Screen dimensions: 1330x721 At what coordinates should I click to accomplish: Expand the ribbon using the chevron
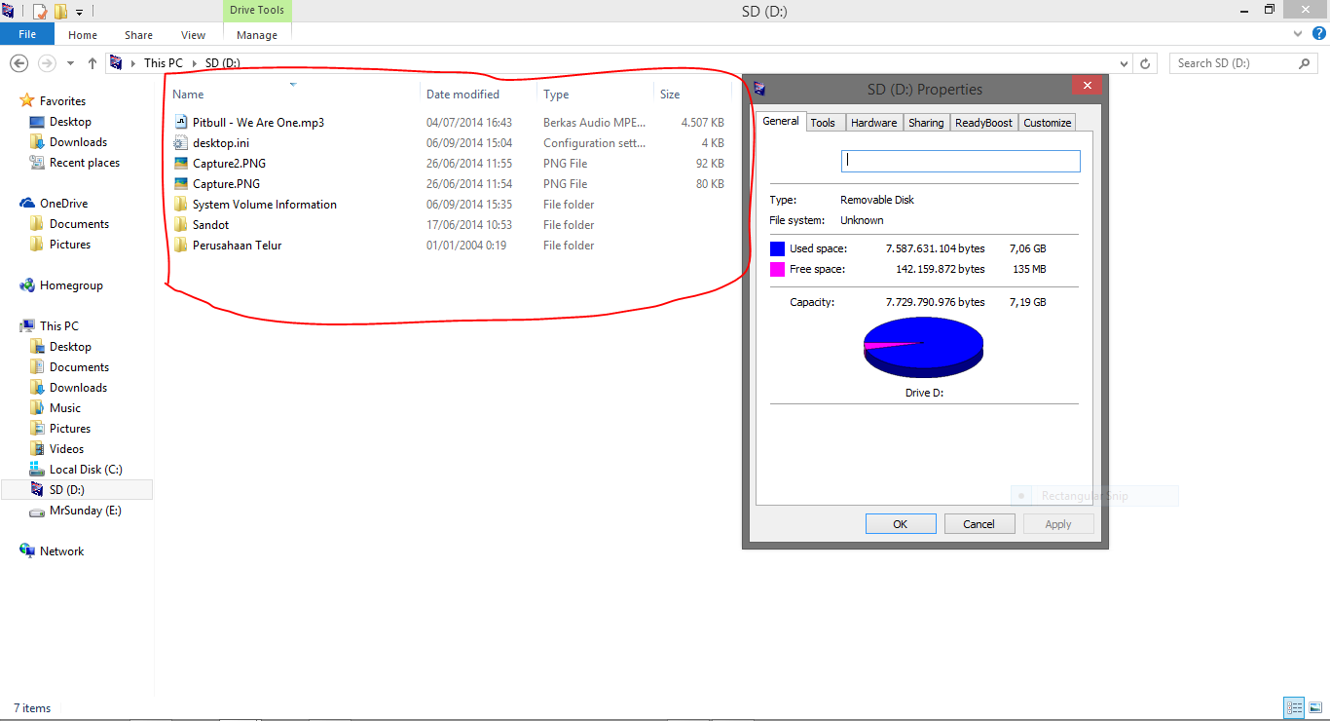(1297, 34)
